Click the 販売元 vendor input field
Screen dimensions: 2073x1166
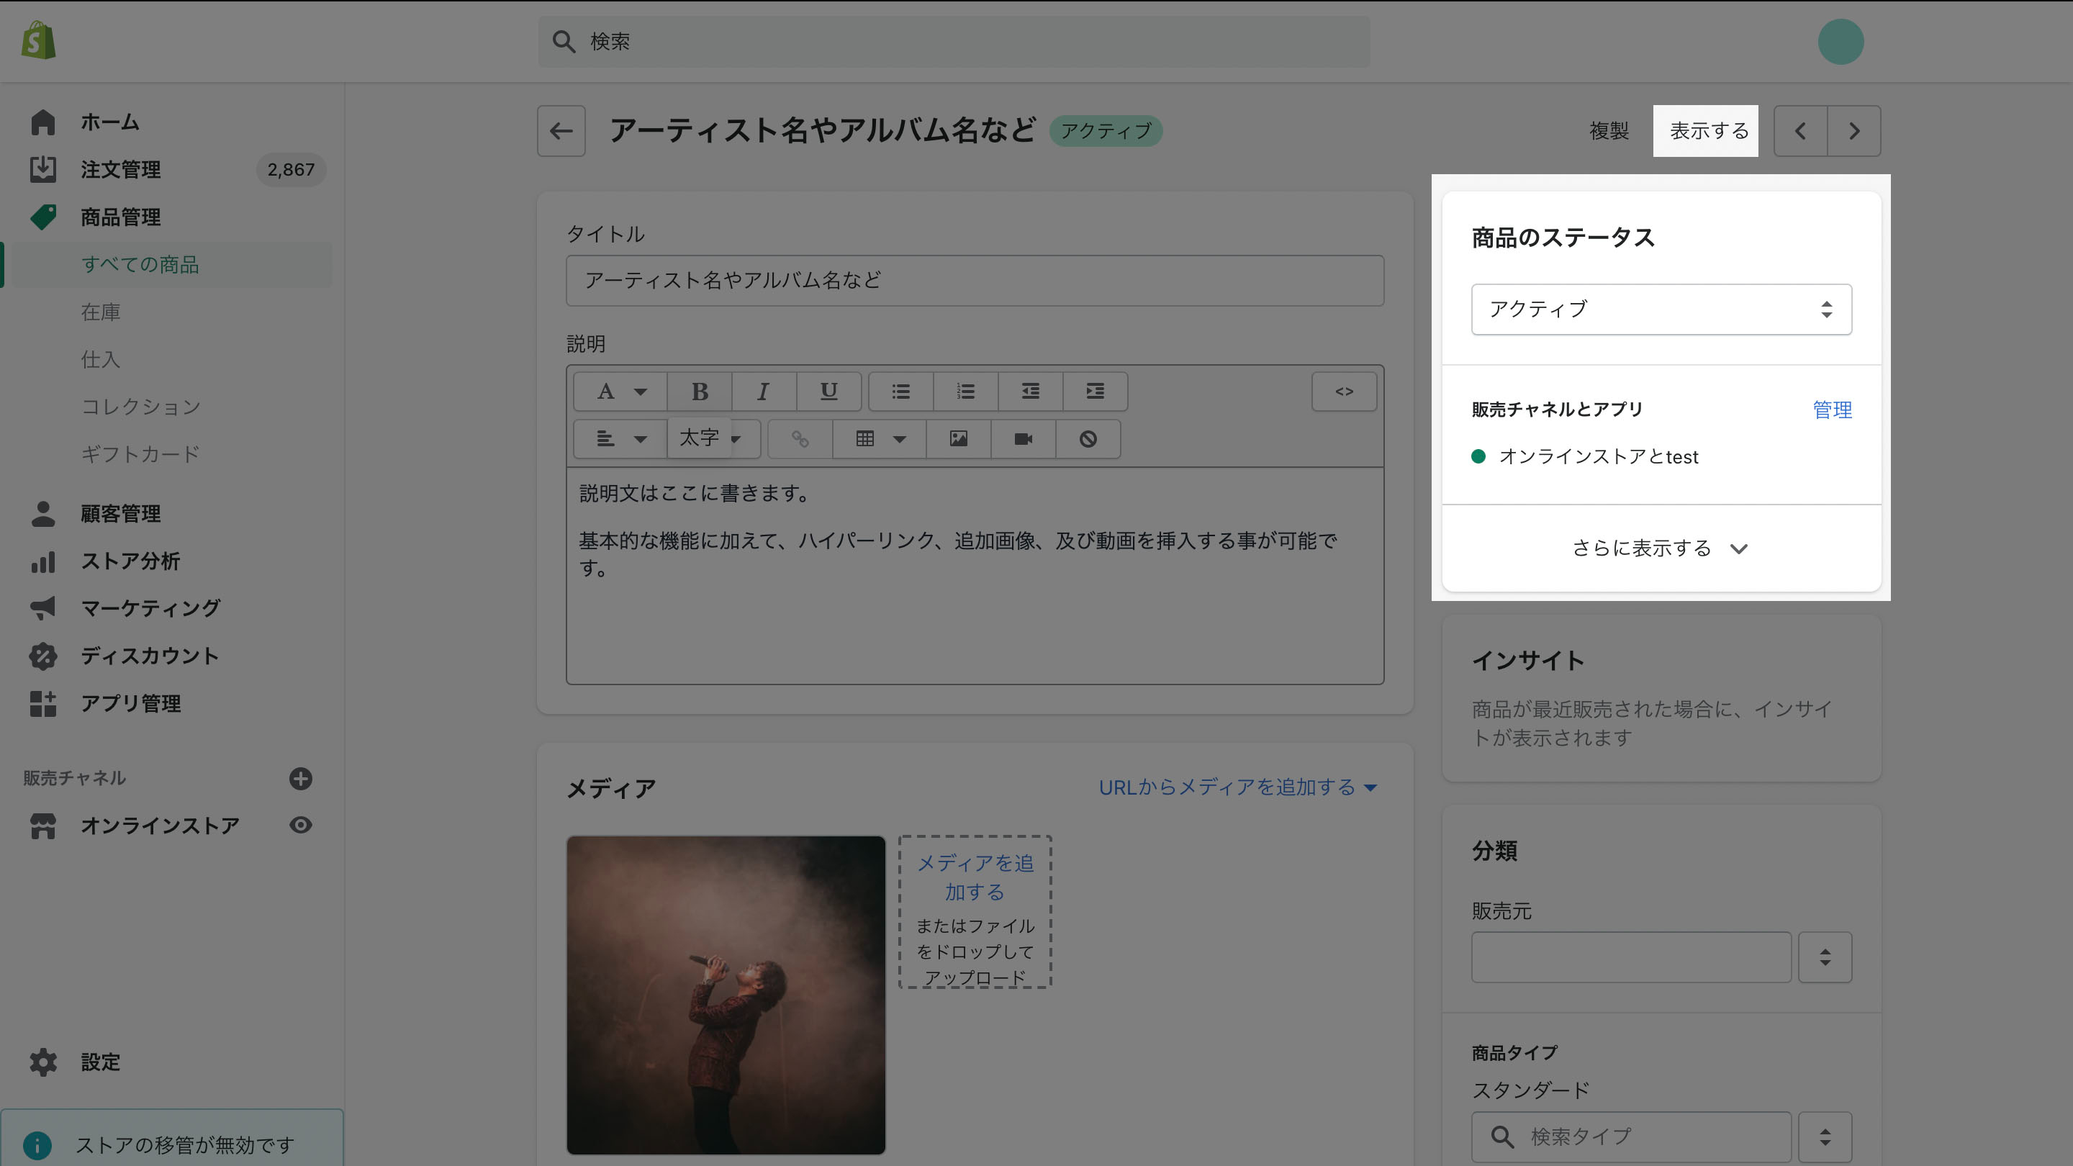coord(1631,957)
